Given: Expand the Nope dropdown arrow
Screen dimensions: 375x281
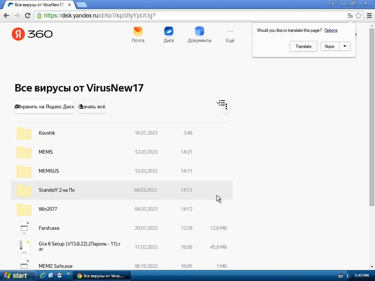Looking at the screenshot, I should pyautogui.click(x=345, y=46).
